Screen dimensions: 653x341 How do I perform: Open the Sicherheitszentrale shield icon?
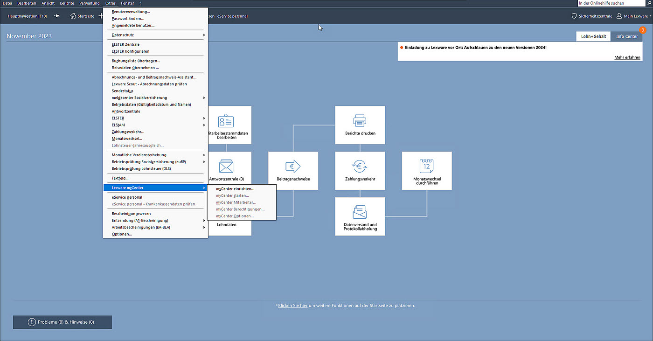click(x=574, y=16)
